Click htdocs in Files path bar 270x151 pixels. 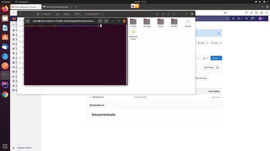[77, 14]
